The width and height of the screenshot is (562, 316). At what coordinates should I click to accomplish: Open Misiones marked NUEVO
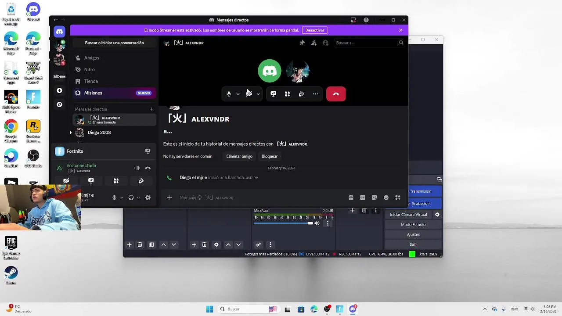(x=114, y=93)
